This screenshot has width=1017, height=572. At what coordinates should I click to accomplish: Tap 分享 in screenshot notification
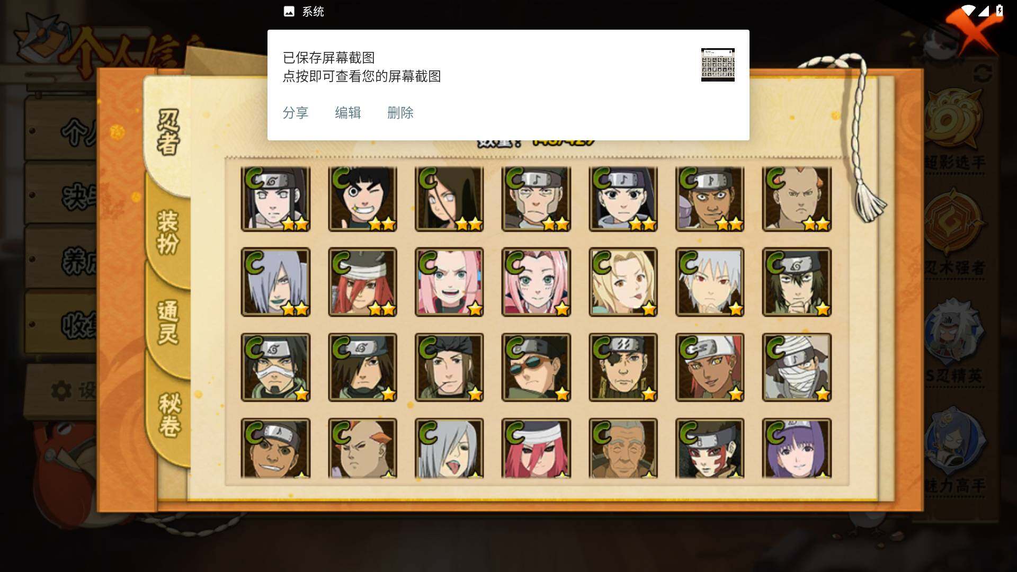(296, 113)
